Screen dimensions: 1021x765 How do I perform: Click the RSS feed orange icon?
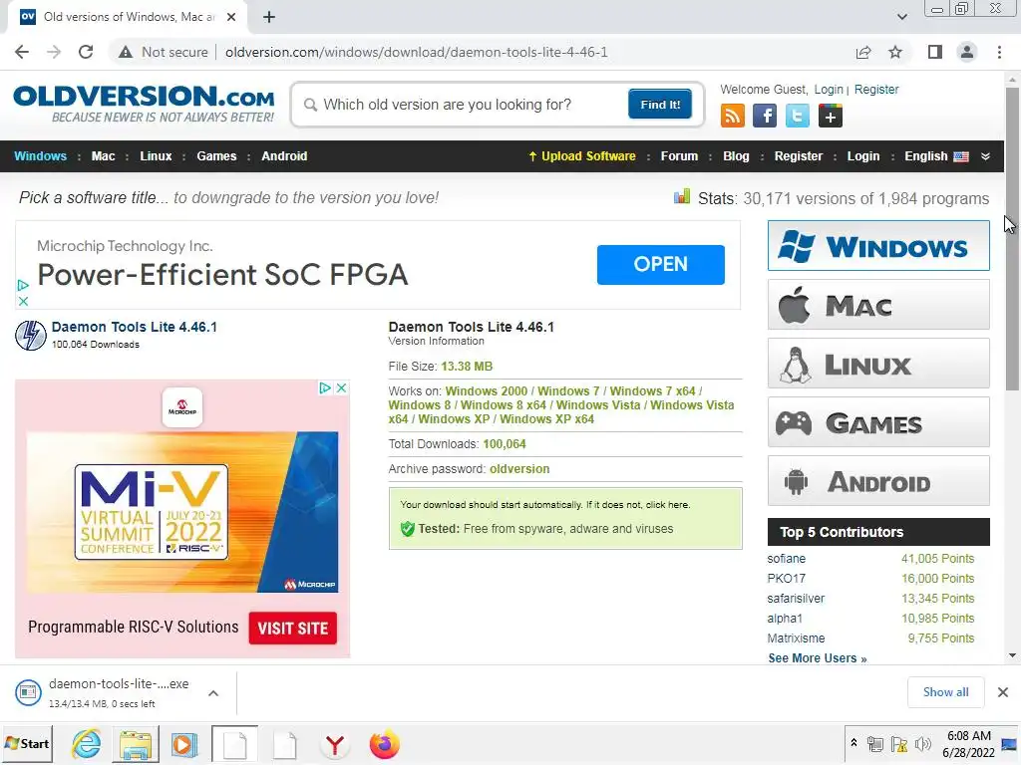pyautogui.click(x=733, y=117)
